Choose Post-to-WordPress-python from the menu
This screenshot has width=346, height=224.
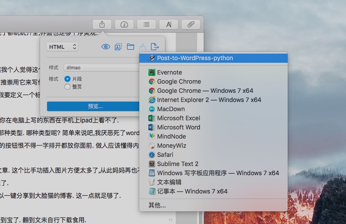click(x=195, y=58)
